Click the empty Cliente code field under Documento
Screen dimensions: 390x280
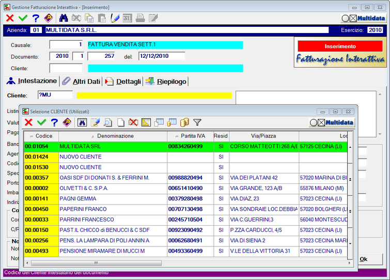point(66,68)
